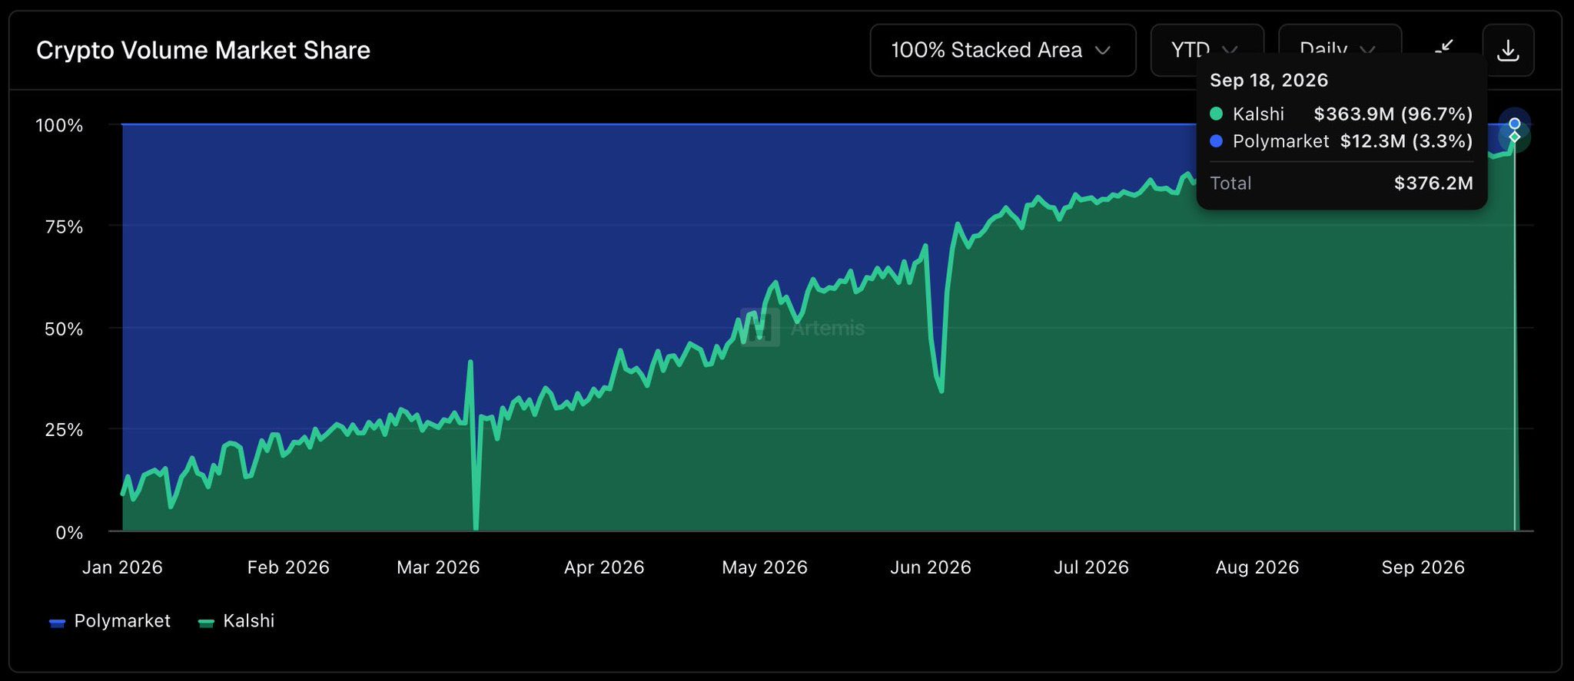Click the Kalshi diamond data point marker
Viewport: 1574px width, 681px height.
[x=1514, y=137]
